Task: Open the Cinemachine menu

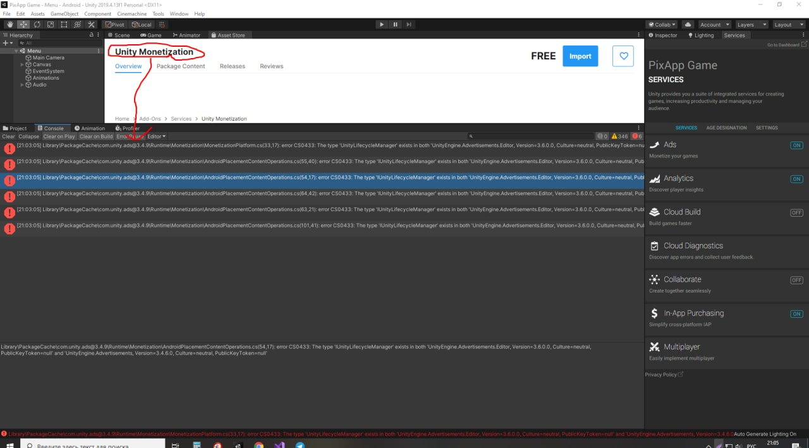Action: 131,13
